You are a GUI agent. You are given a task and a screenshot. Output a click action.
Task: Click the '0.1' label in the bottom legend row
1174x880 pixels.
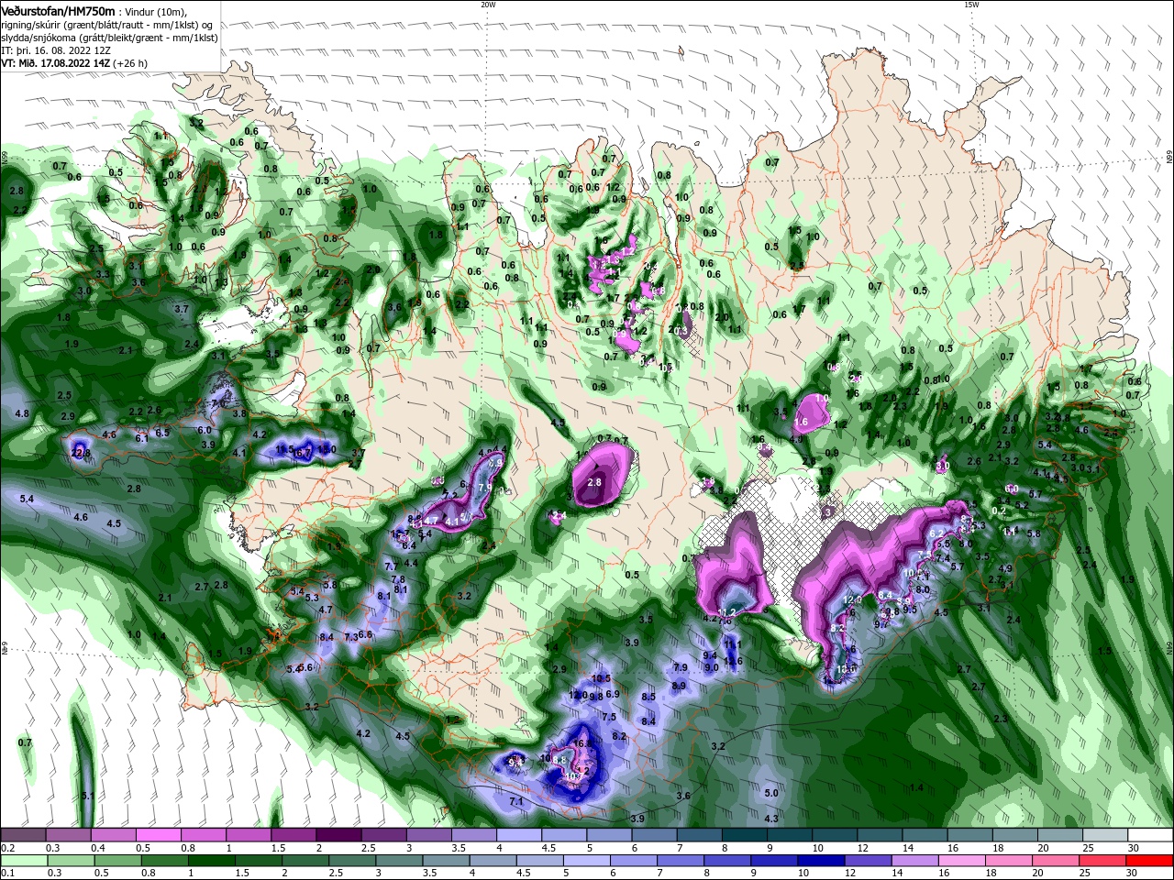(6, 873)
